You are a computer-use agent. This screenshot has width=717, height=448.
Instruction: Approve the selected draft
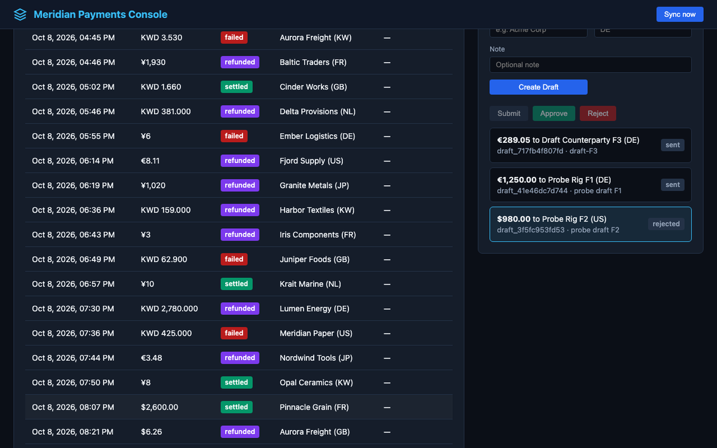554,113
